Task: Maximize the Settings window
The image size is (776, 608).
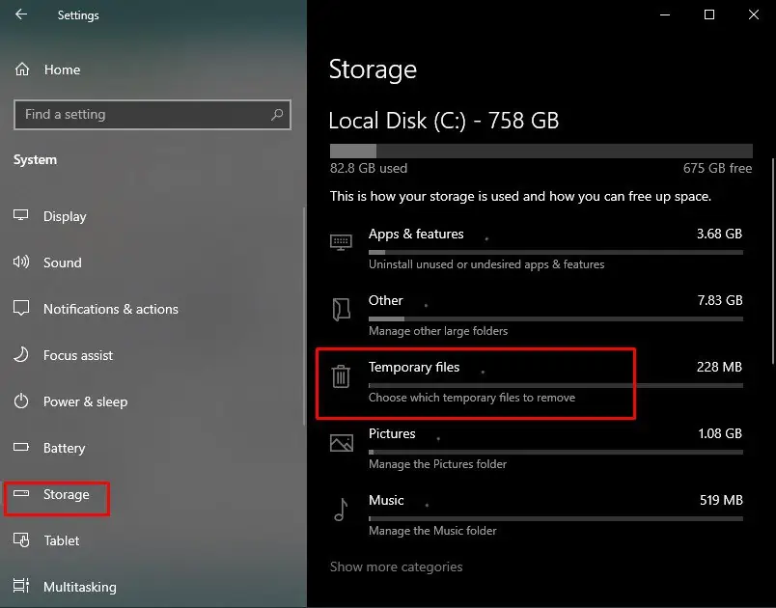Action: 709,14
